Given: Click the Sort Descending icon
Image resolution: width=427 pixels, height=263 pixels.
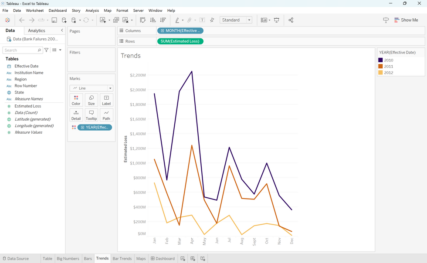Looking at the screenshot, I should 163,20.
